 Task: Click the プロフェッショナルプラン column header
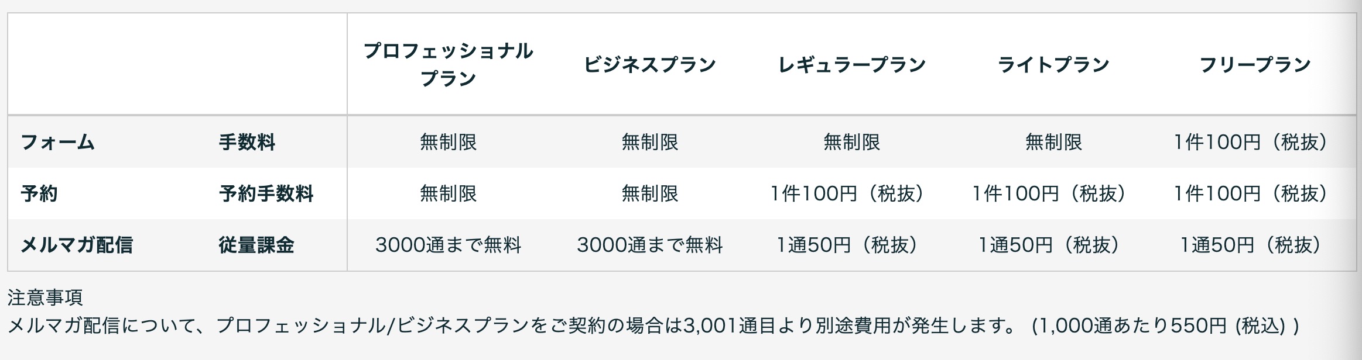pos(448,64)
